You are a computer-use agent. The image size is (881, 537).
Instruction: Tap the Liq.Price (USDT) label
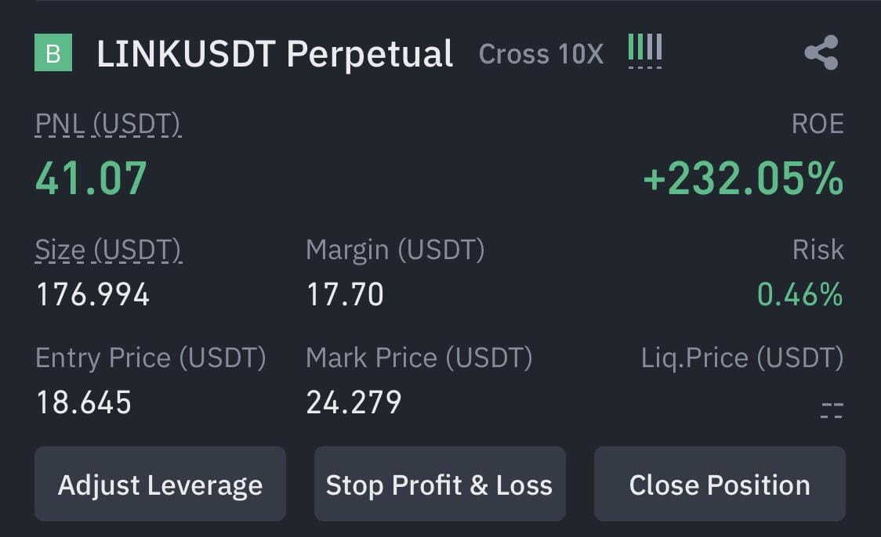coord(742,358)
